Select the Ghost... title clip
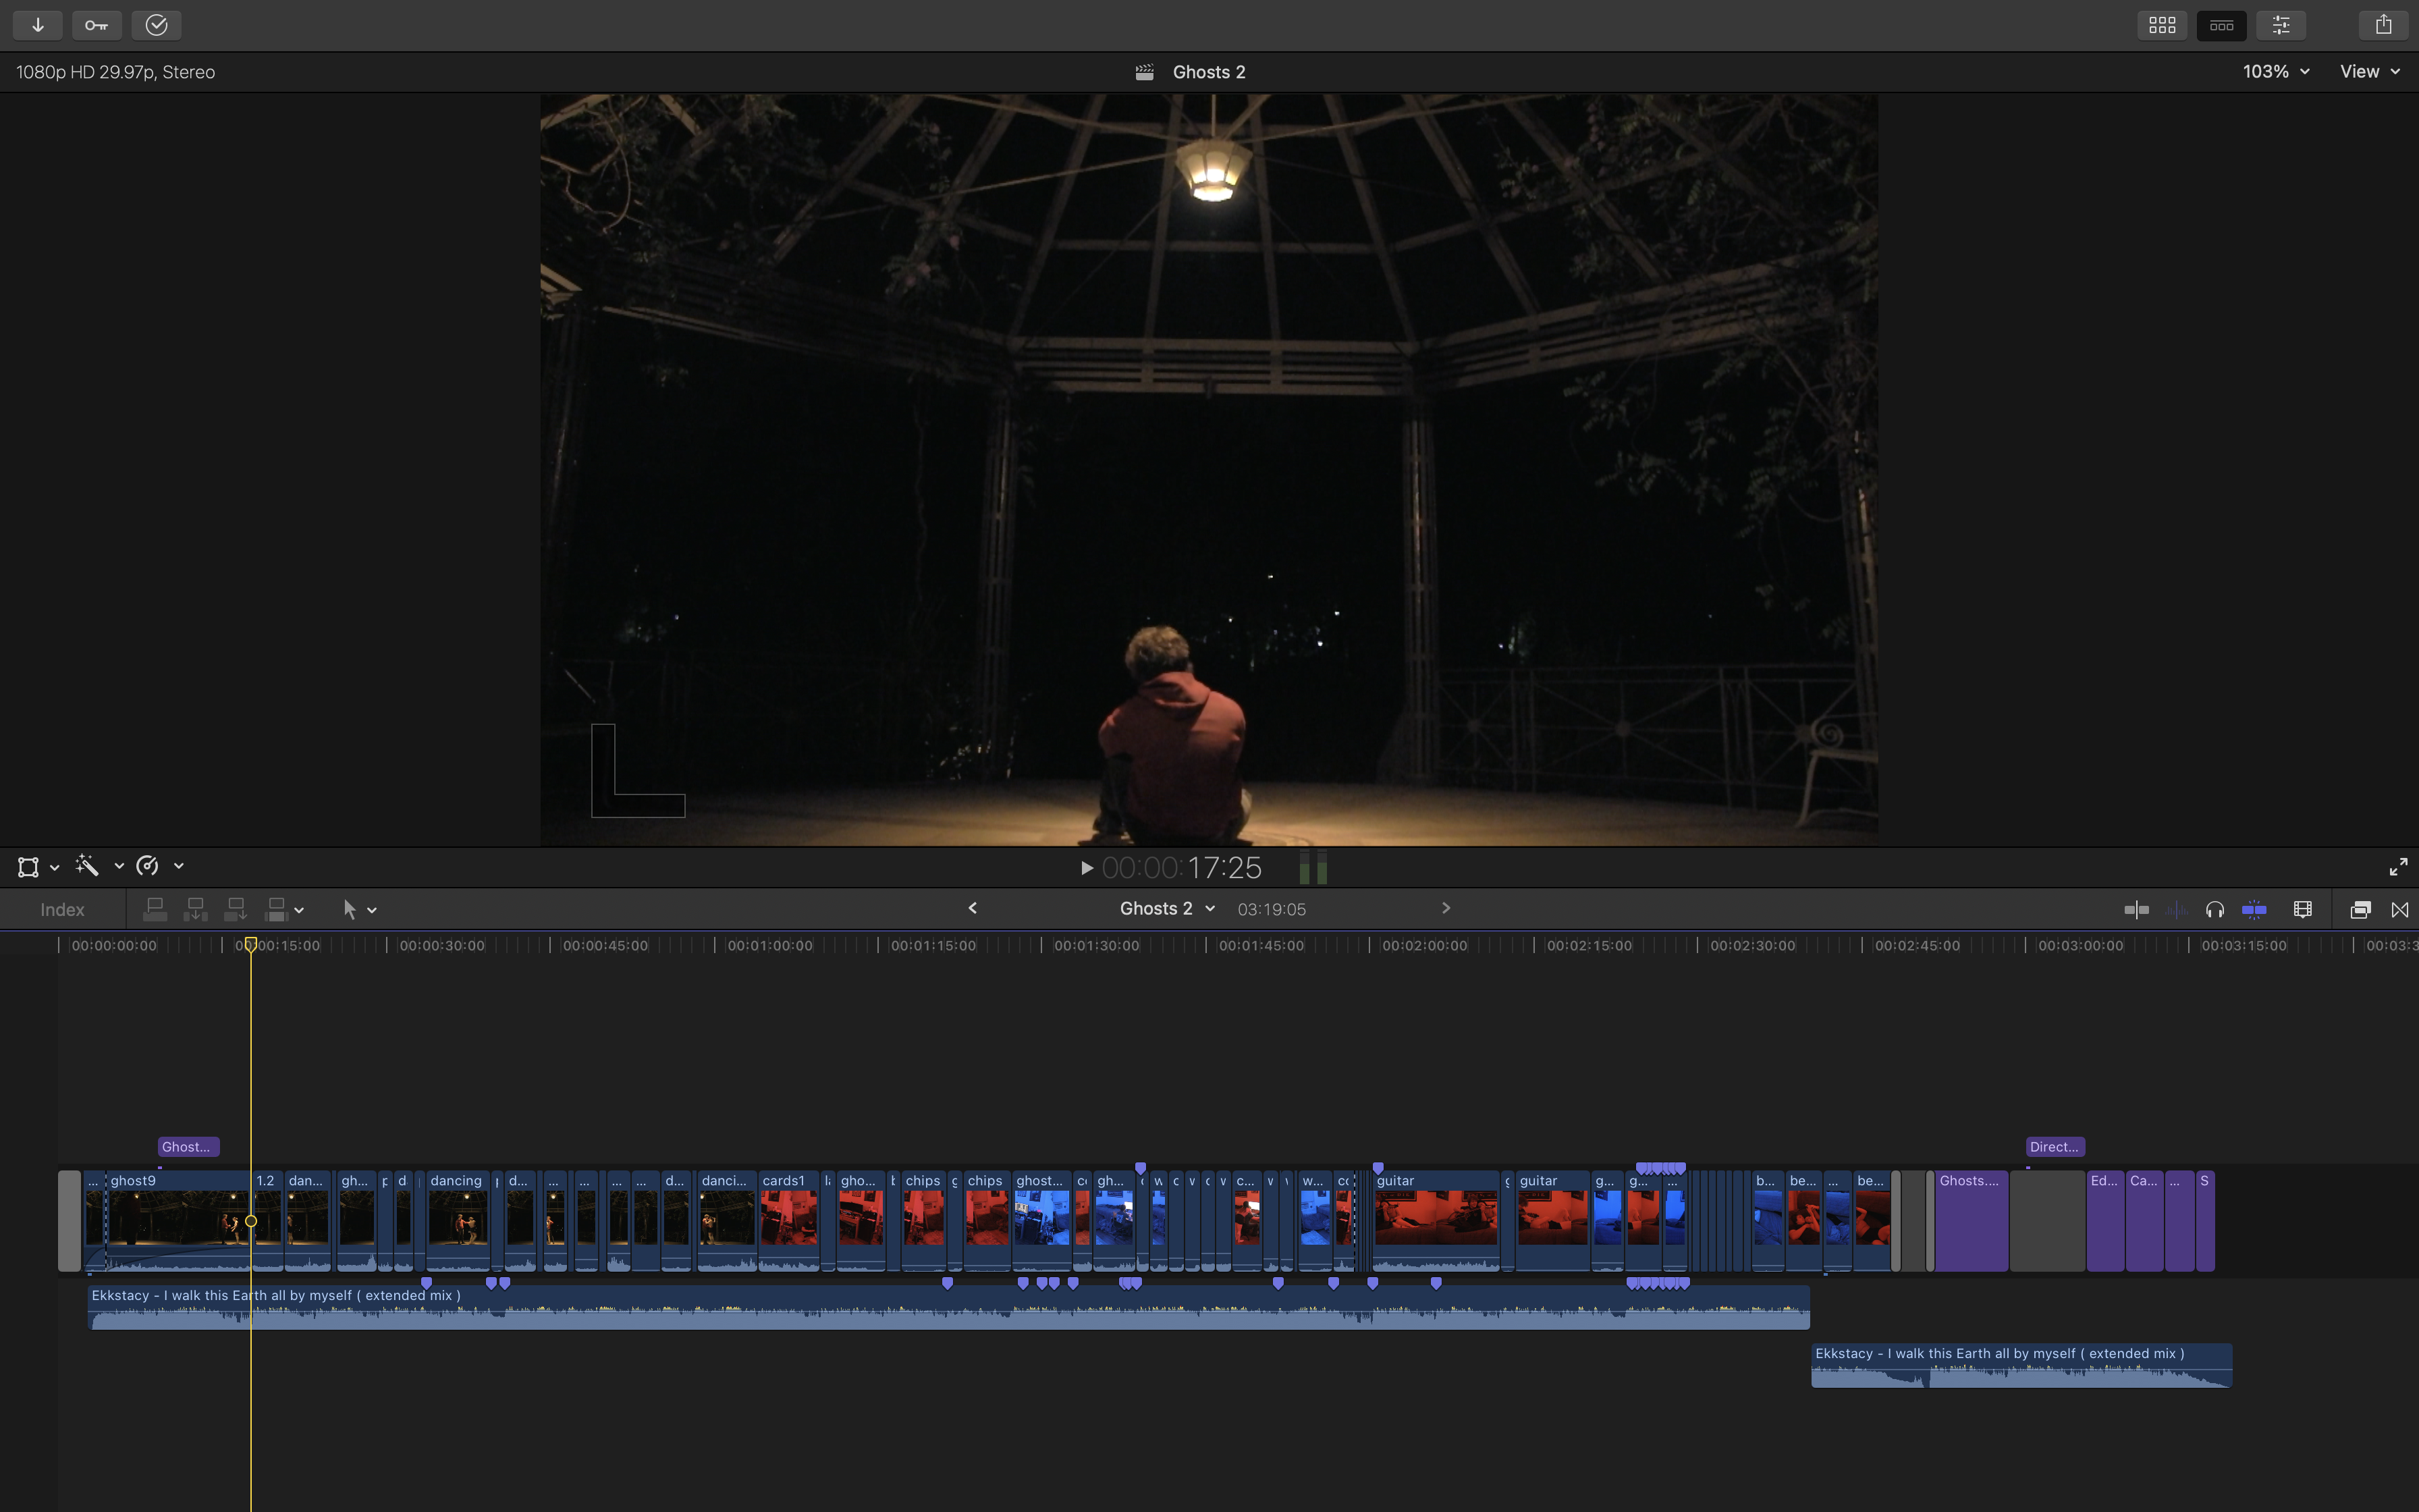2419x1512 pixels. click(188, 1147)
